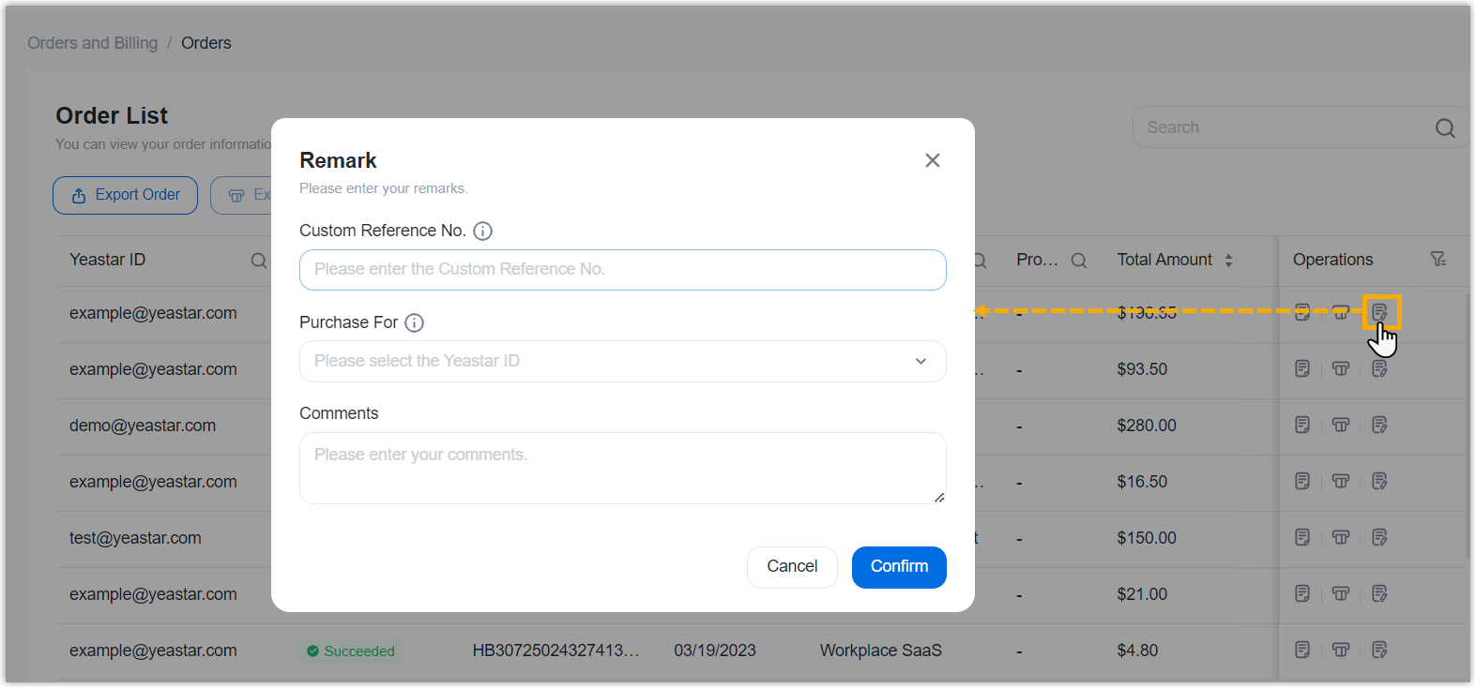Open search icon in the Pro… column header
The image size is (1476, 688).
[x=1079, y=261]
